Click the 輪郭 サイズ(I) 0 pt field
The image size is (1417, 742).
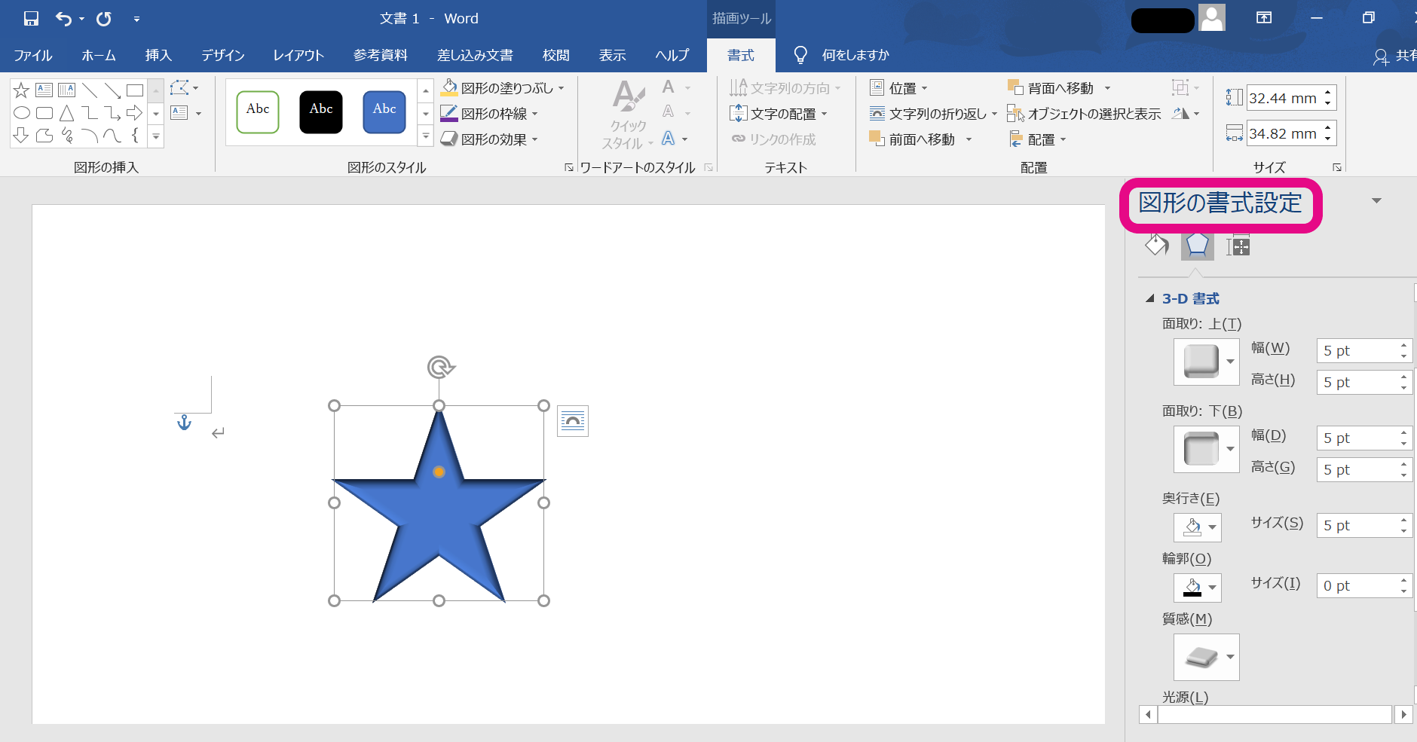(1357, 585)
